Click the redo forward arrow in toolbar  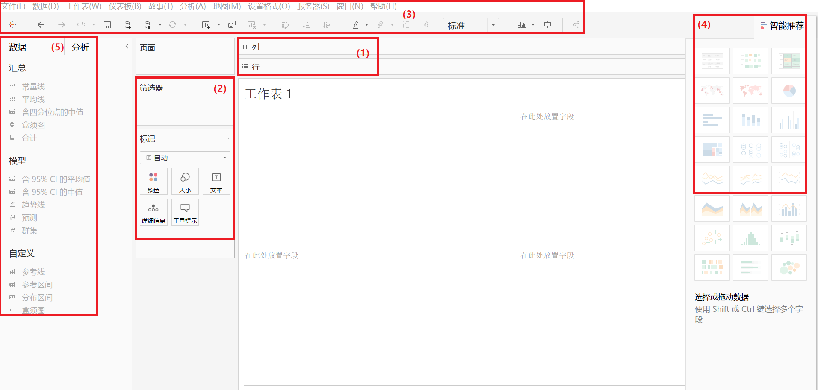point(62,25)
